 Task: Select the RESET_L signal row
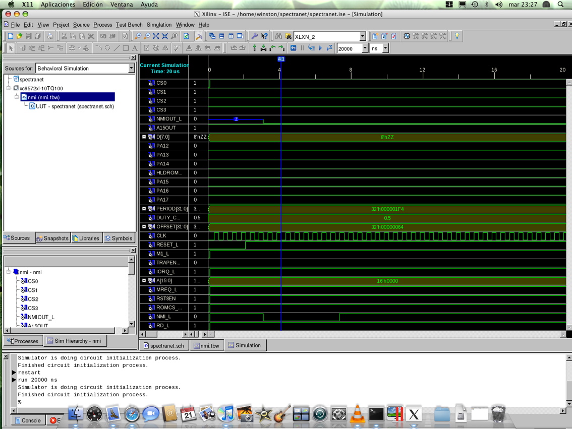[167, 244]
